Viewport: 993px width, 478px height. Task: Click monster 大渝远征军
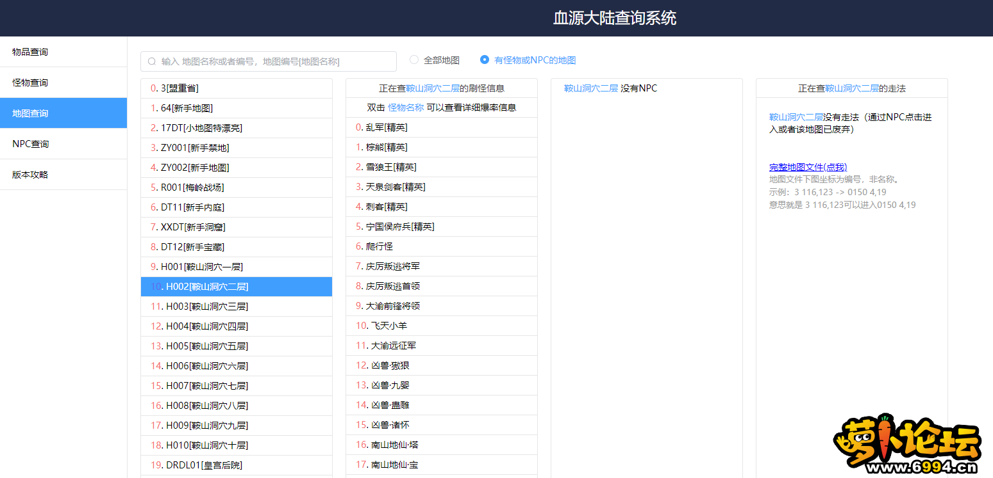pyautogui.click(x=442, y=346)
